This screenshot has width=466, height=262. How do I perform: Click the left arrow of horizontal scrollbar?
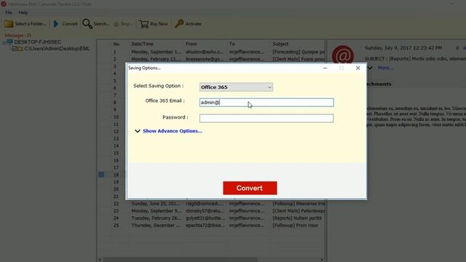click(100, 259)
